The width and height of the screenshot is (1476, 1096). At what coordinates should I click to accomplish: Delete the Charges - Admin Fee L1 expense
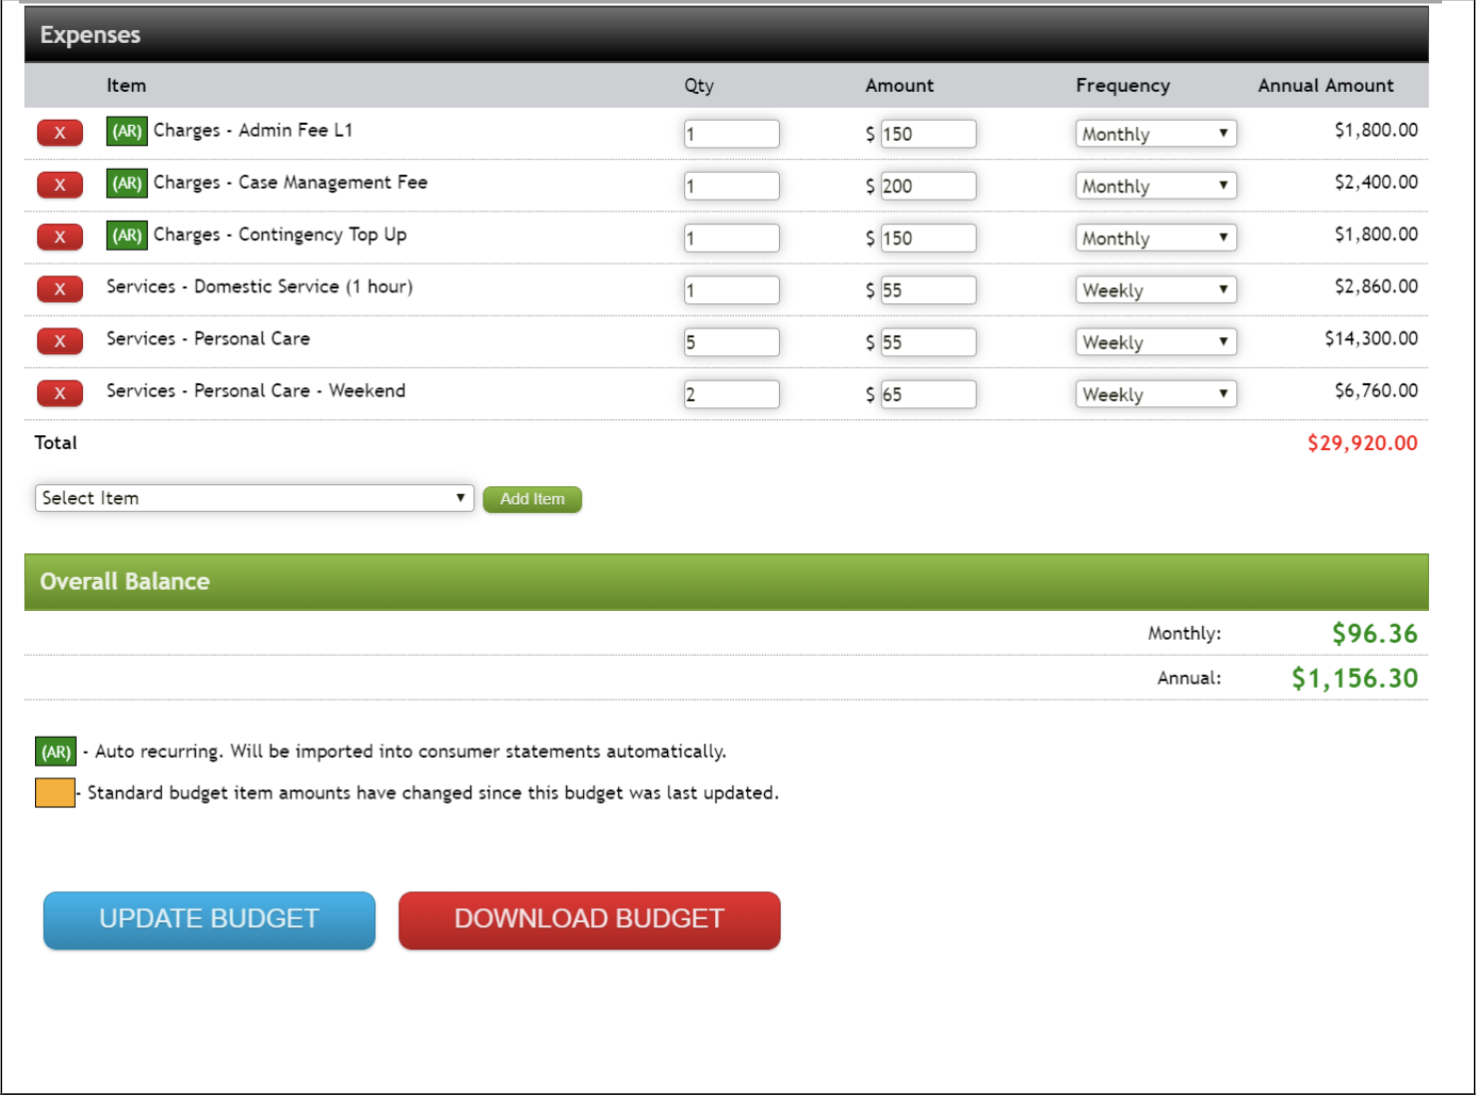point(59,132)
